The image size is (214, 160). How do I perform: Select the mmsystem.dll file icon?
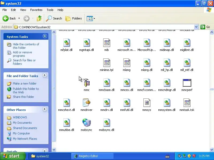click(167, 103)
